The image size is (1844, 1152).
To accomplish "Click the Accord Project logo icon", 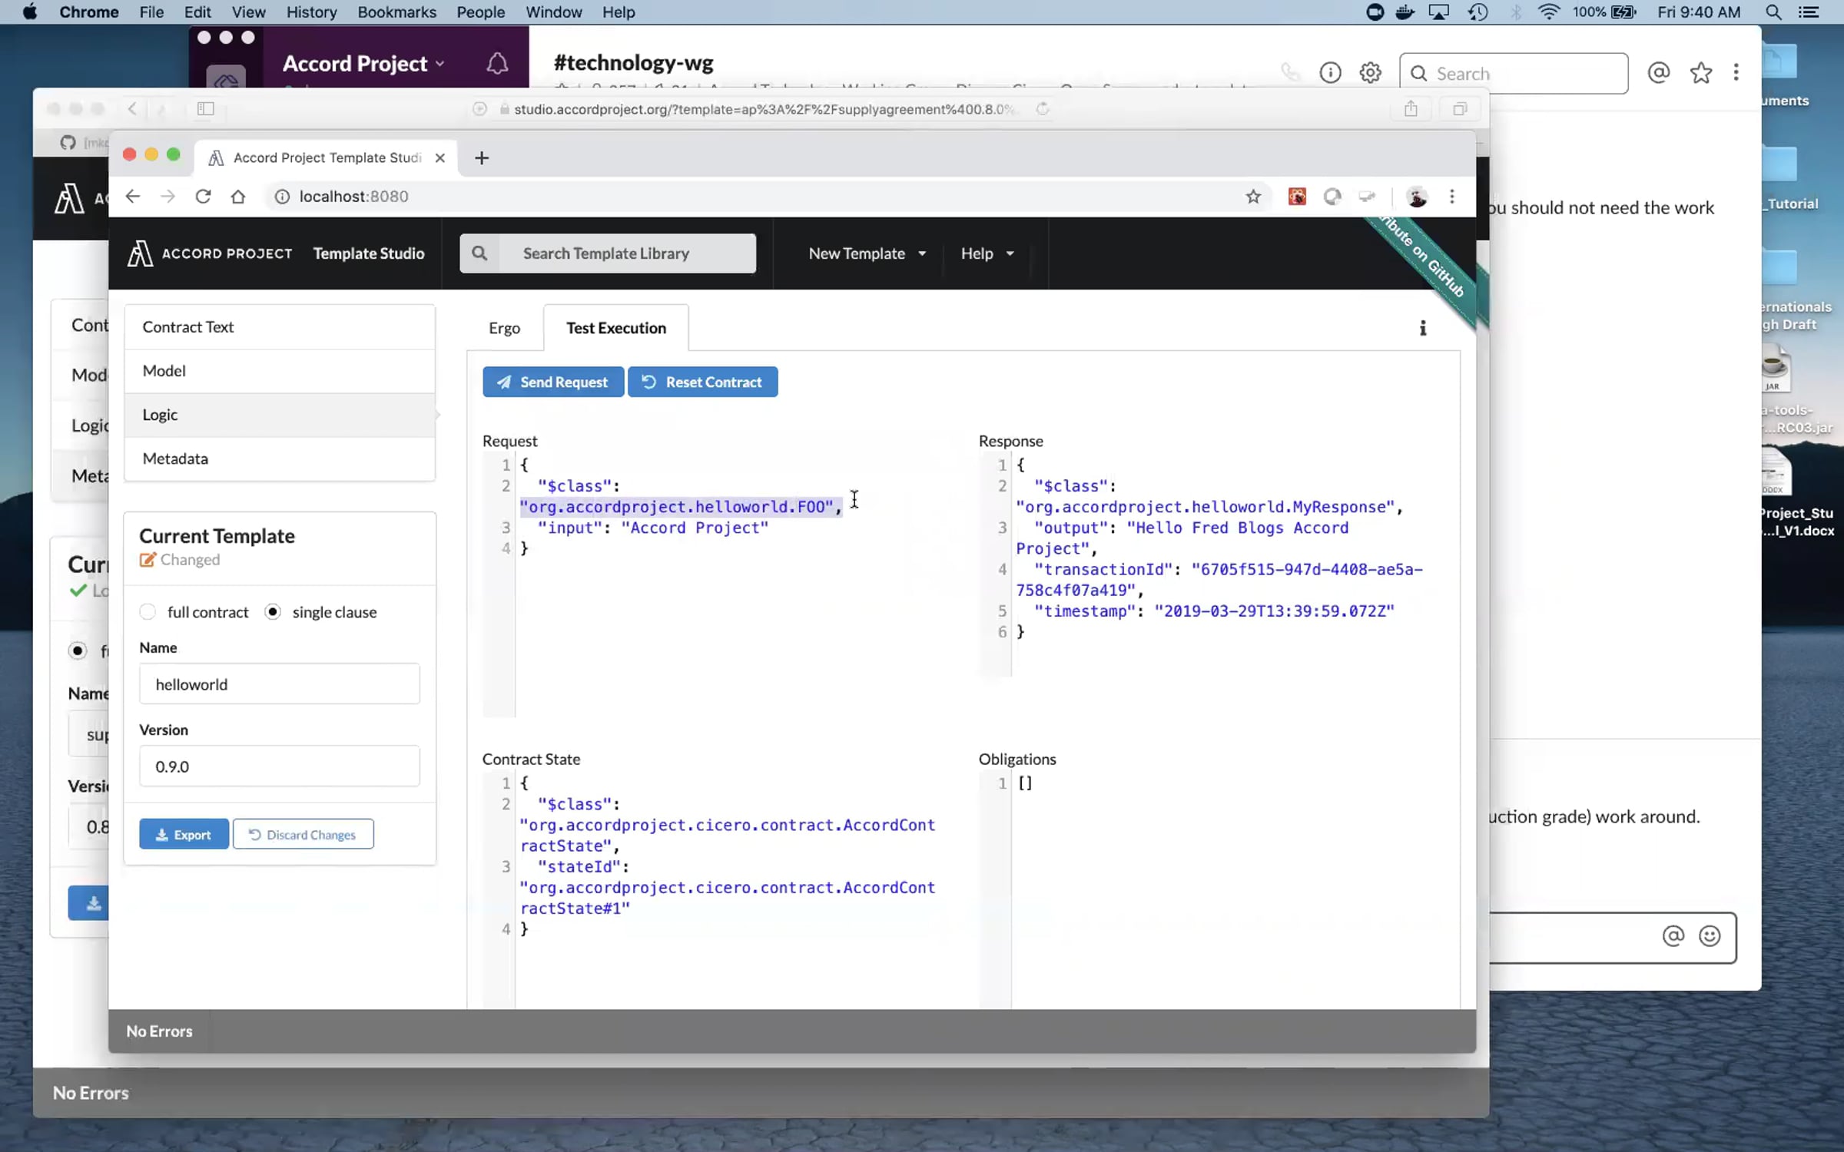I will click(x=139, y=253).
